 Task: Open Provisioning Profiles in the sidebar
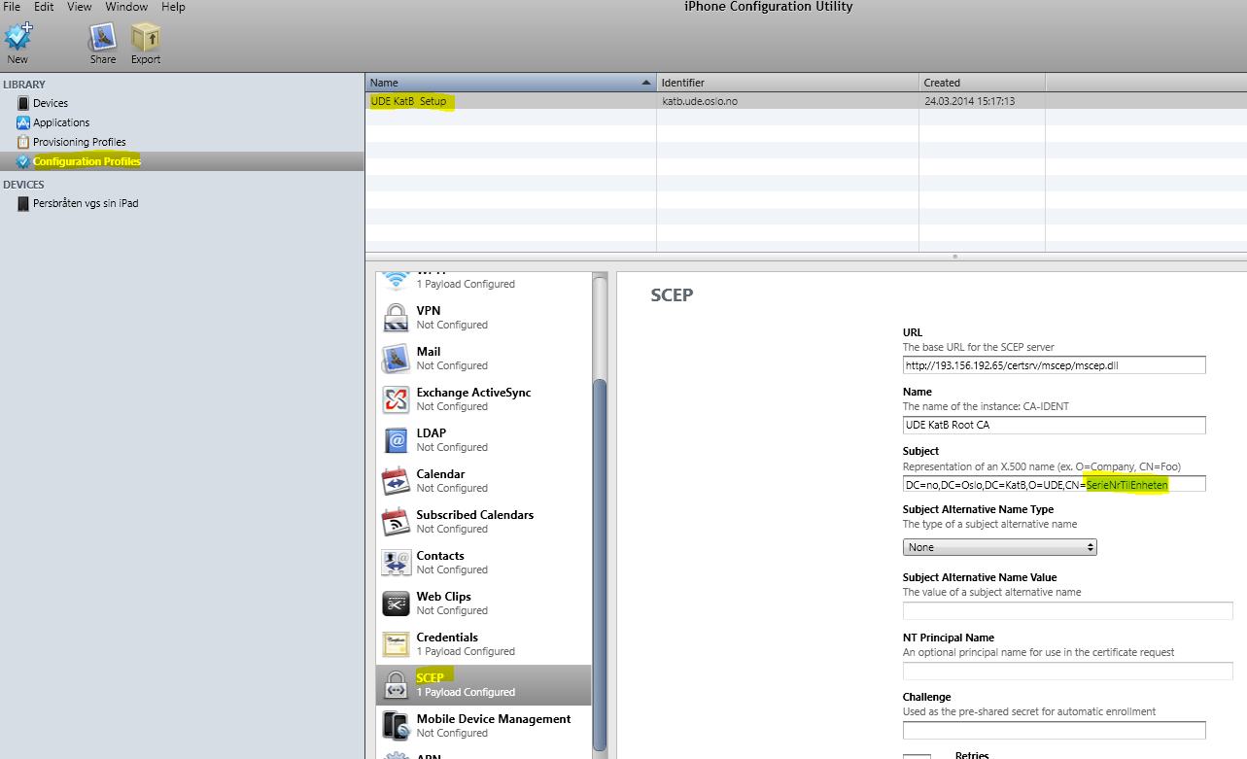pyautogui.click(x=80, y=142)
